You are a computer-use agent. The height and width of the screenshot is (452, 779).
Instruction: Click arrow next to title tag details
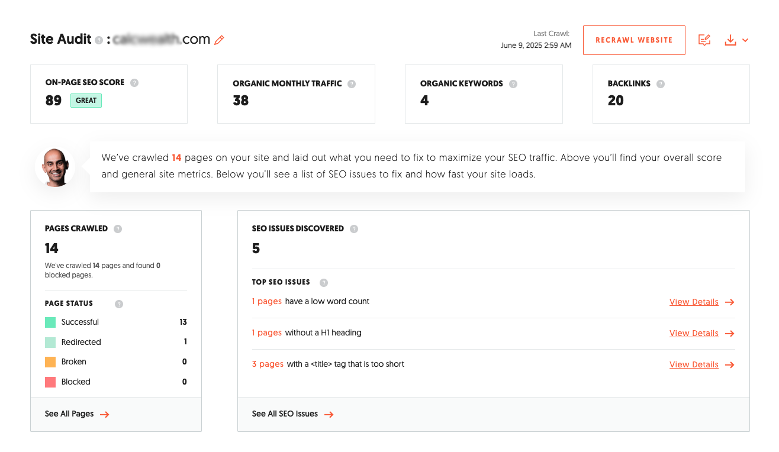tap(730, 365)
